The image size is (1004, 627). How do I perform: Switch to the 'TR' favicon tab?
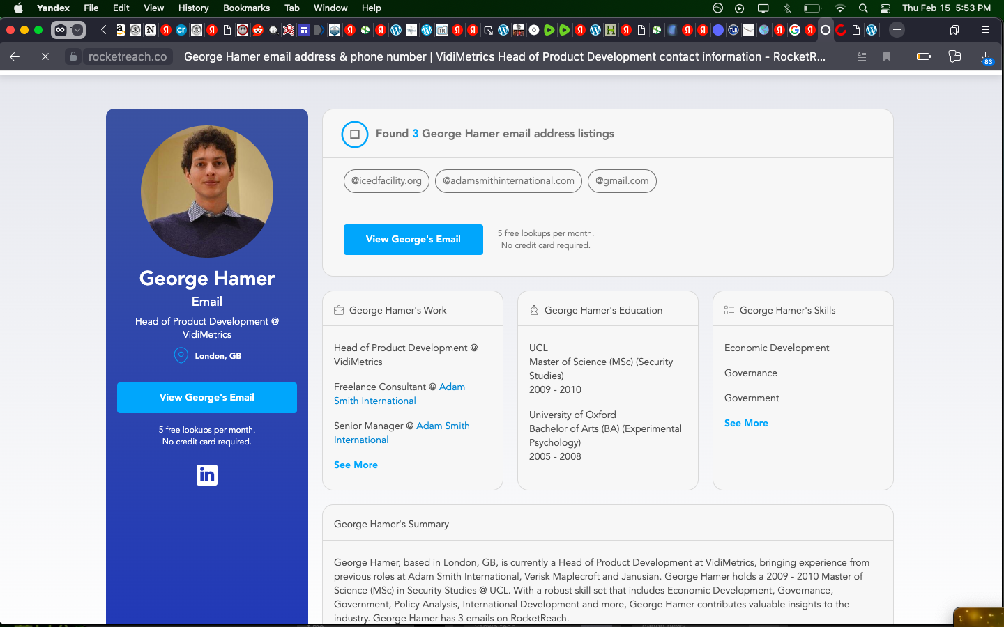(442, 30)
